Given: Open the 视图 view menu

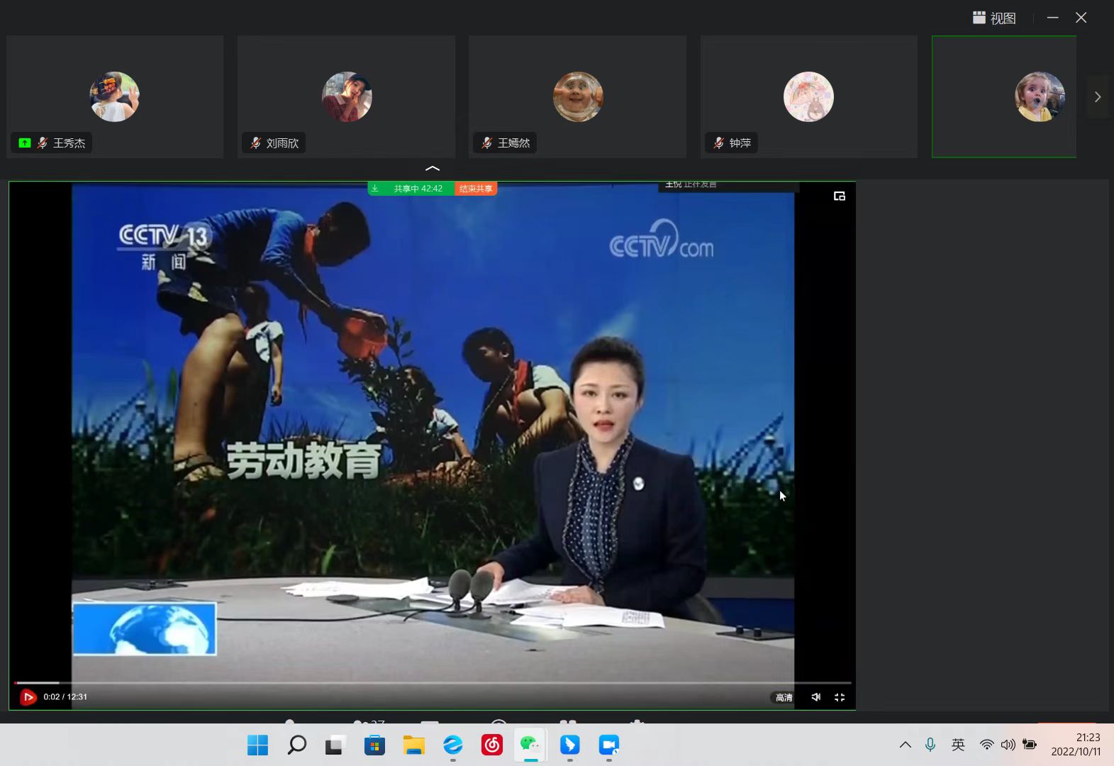Looking at the screenshot, I should 994,18.
